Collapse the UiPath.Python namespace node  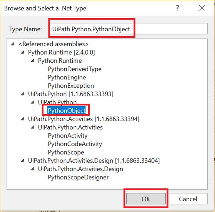[x=33, y=102]
